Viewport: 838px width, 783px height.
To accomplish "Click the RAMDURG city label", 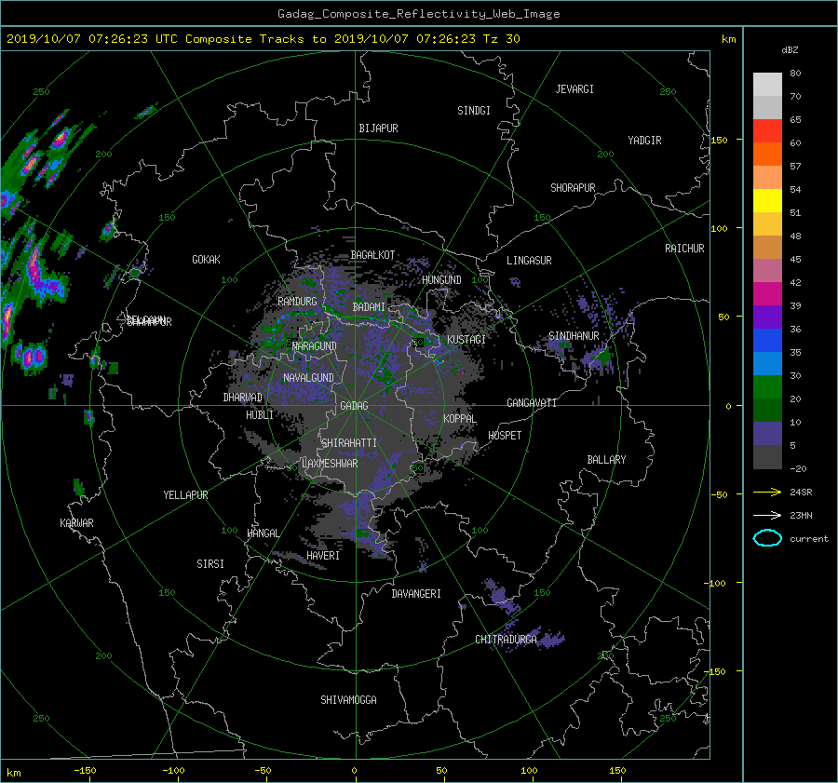I will (x=297, y=302).
